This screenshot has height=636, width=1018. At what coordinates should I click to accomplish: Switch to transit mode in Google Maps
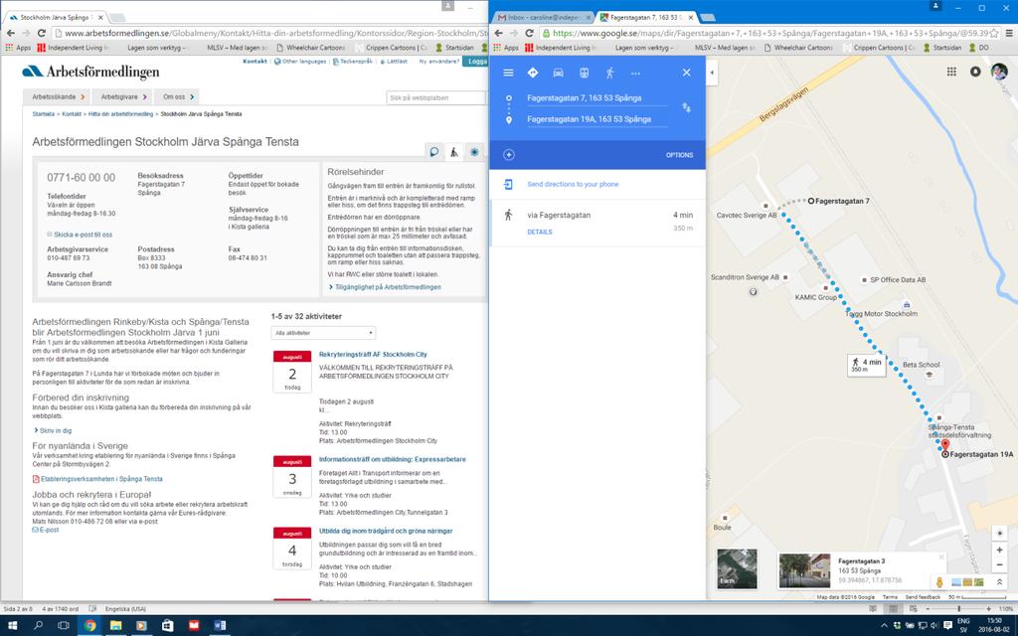[585, 74]
